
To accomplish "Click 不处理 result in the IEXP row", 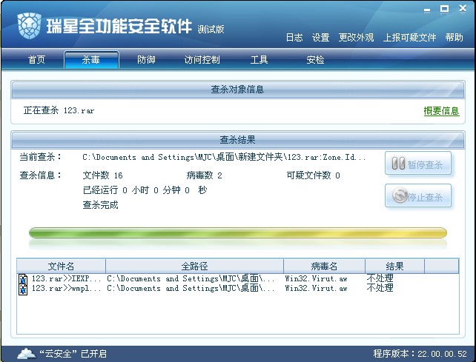I will (x=380, y=278).
